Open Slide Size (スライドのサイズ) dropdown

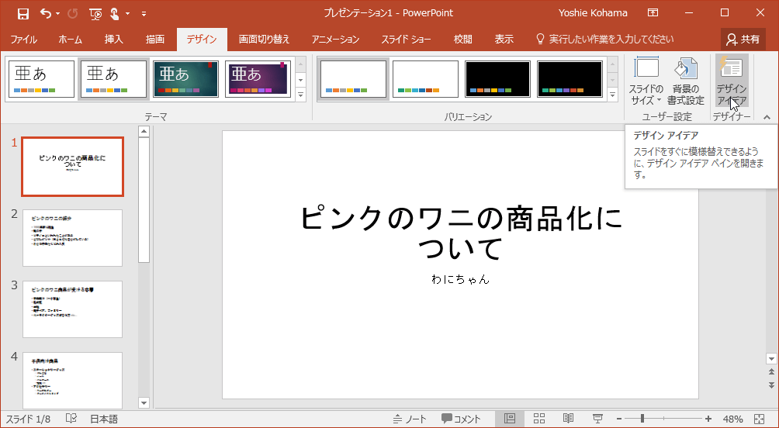pos(646,81)
